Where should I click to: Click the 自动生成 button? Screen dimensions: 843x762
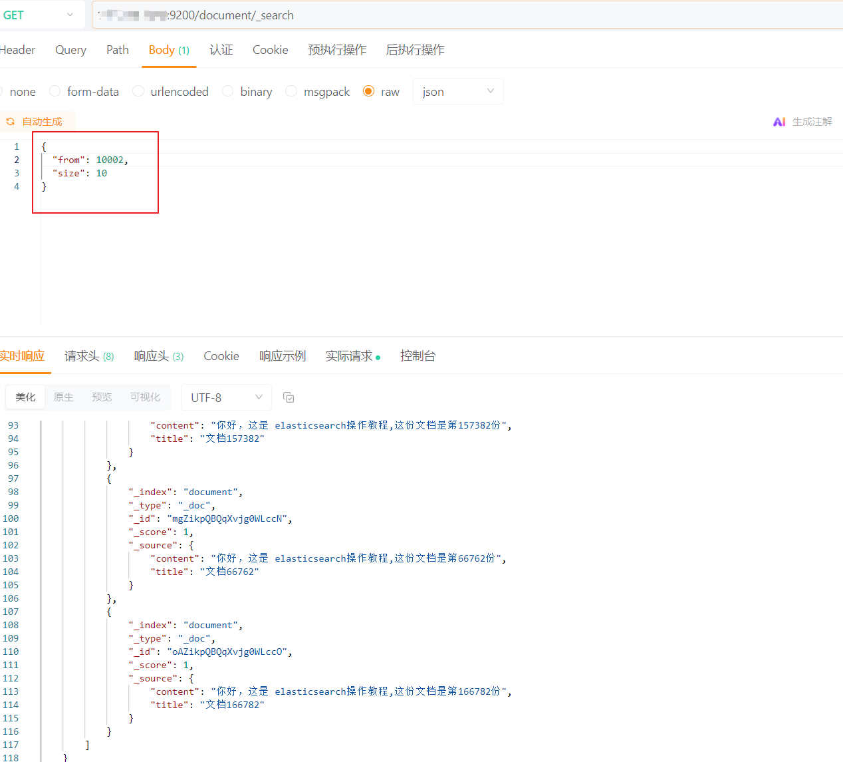click(x=42, y=122)
